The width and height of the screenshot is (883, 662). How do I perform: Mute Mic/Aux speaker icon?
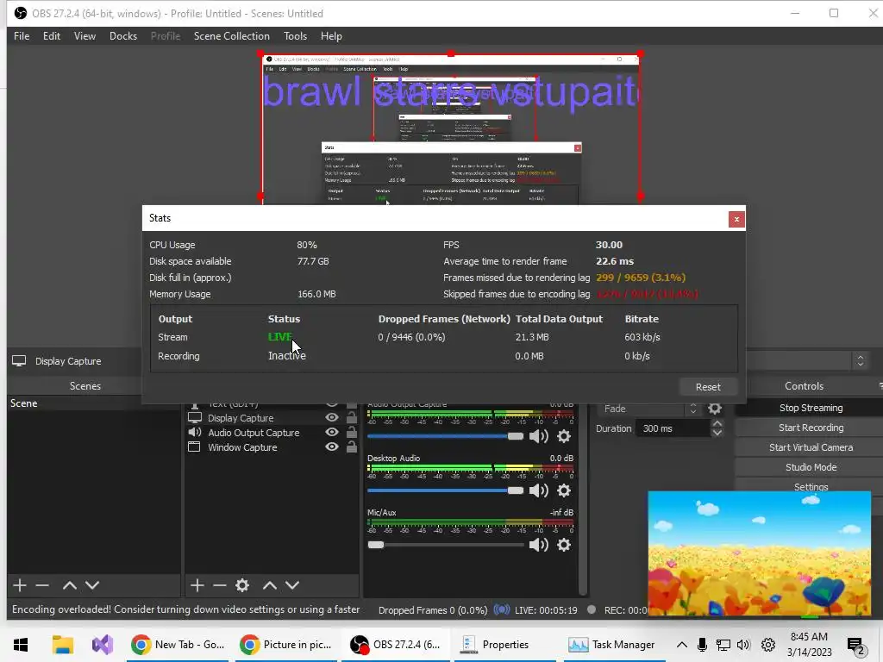[539, 545]
